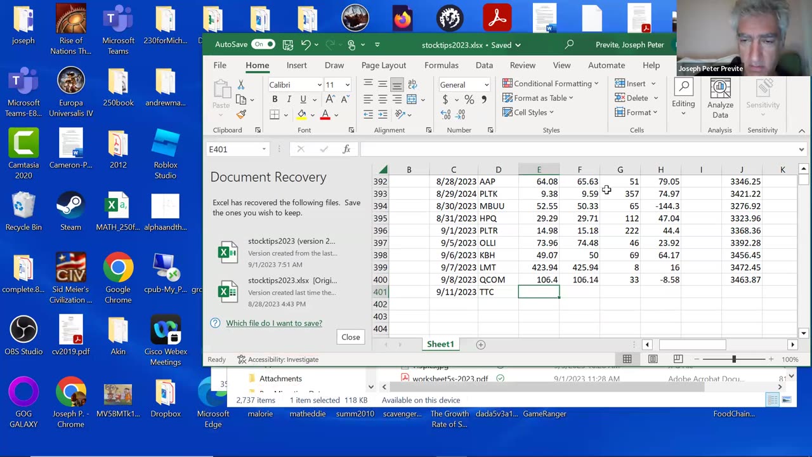Click the Decrease Indent icon
This screenshot has height=457, width=812.
368,114
